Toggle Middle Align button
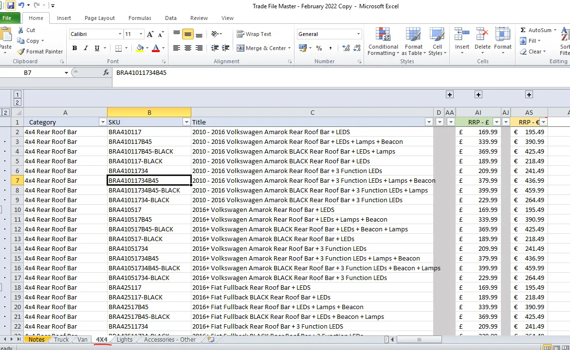The image size is (570, 350). (x=187, y=34)
